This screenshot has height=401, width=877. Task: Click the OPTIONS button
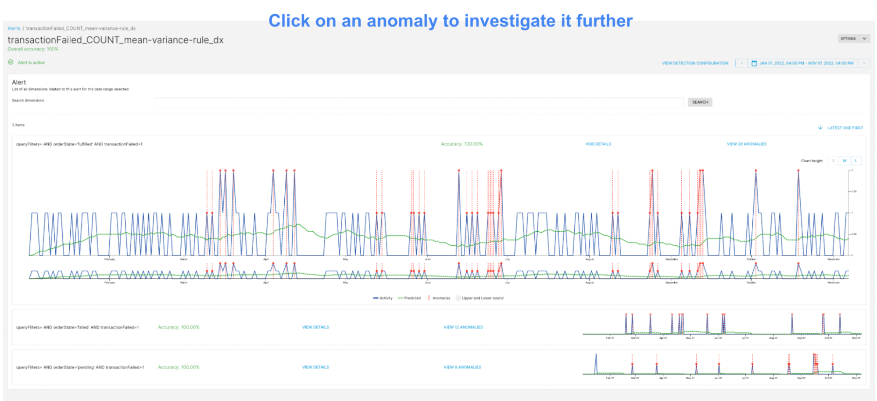tap(848, 39)
